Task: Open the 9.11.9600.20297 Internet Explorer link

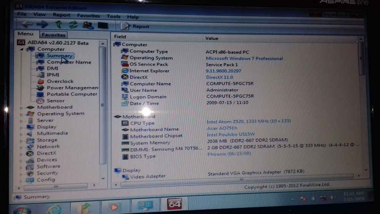Action: 223,71
